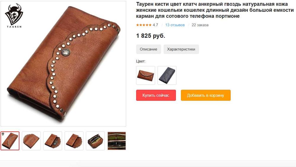Select the fourth thumbnail of wallet
This screenshot has height=167, width=296.
coord(74,141)
